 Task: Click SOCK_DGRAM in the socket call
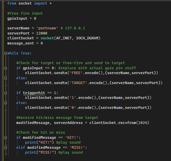87,38
